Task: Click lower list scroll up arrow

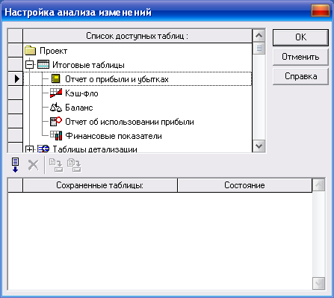Action: pos(318,185)
